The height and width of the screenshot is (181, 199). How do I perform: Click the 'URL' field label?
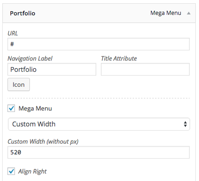pyautogui.click(x=13, y=33)
